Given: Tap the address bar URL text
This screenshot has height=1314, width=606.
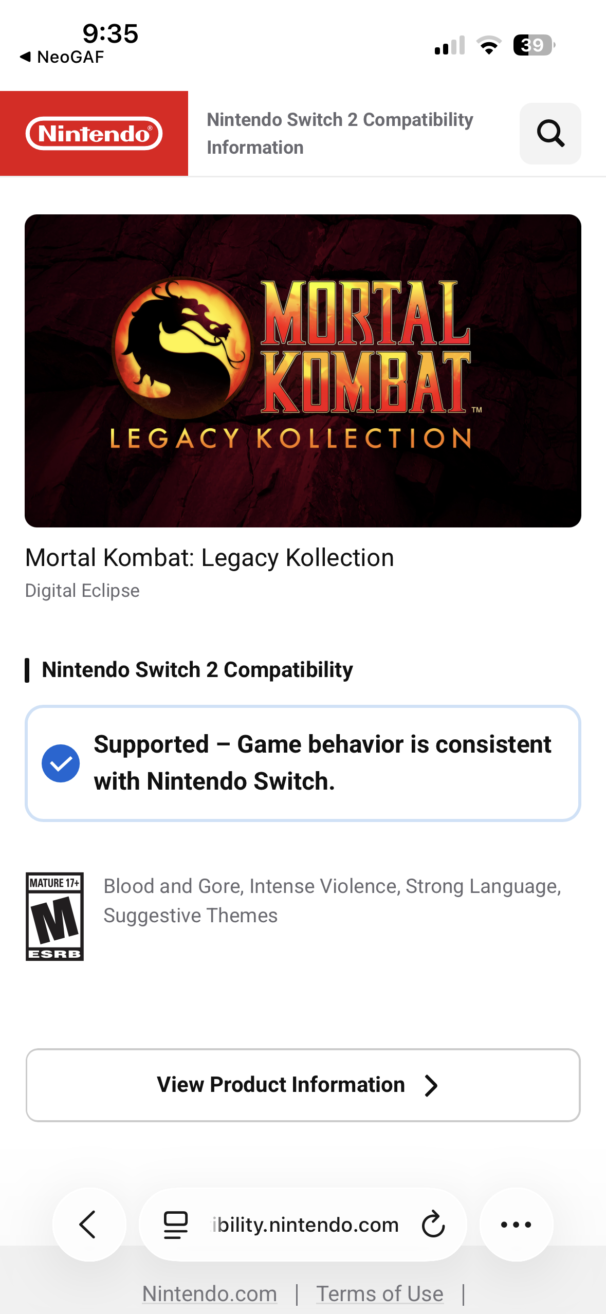Looking at the screenshot, I should coord(305,1225).
